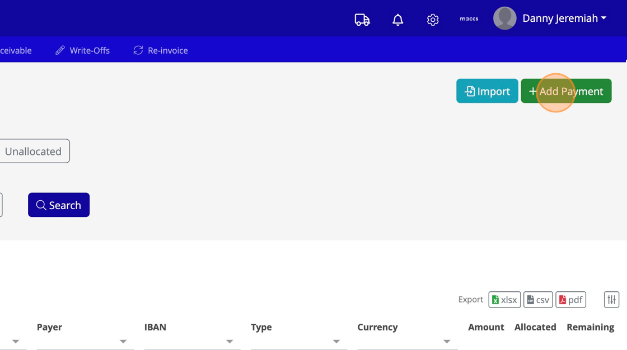Click Danny Jeremiah's profile avatar

pos(504,18)
